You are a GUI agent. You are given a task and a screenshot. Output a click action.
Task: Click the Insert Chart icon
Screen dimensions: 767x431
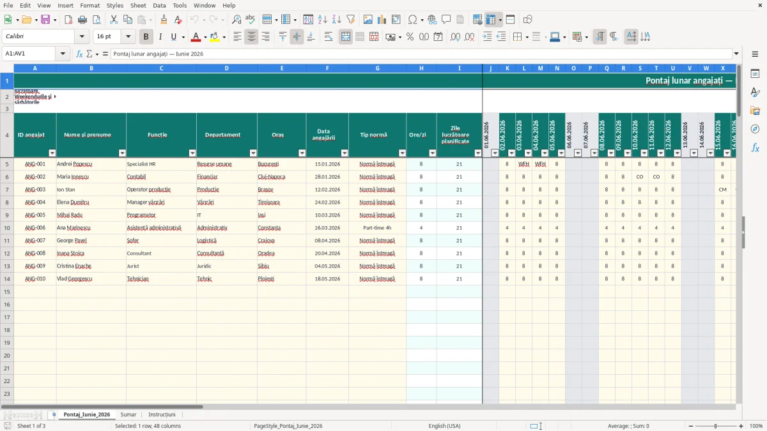[382, 20]
